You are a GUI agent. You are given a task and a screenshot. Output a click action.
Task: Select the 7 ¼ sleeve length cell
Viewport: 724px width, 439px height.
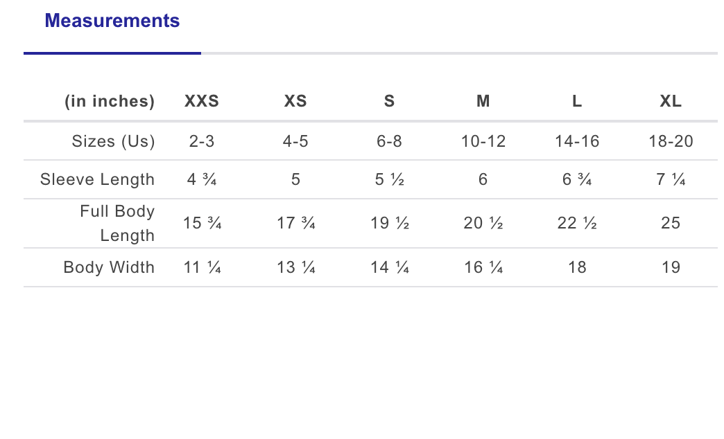671,180
